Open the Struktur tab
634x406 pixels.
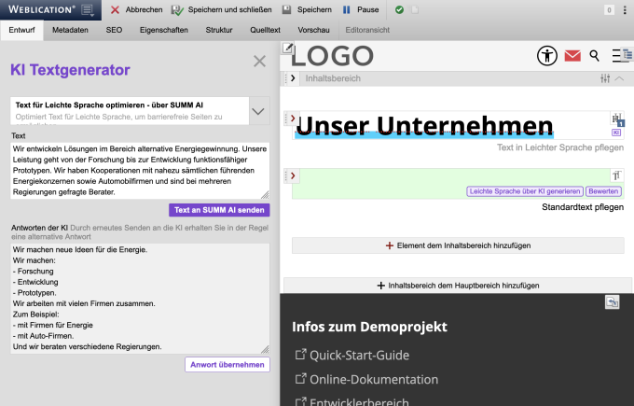point(219,30)
